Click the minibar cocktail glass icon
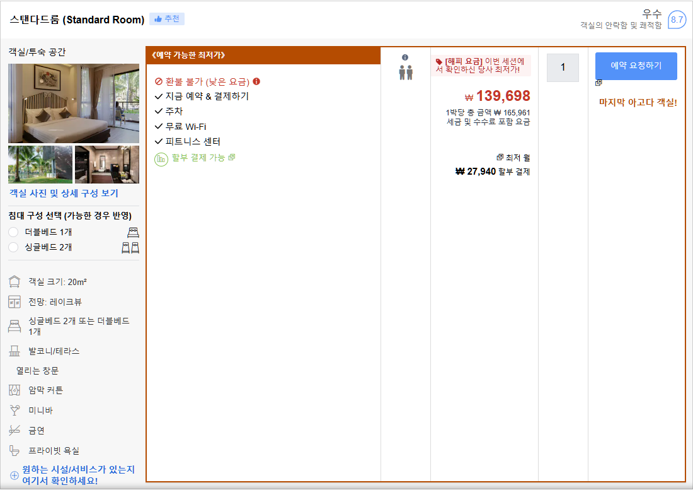Viewport: 693px width, 490px height. [x=14, y=411]
